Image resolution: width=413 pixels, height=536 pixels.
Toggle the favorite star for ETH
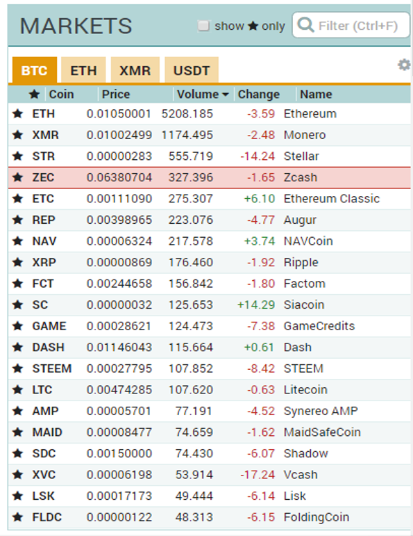[18, 113]
